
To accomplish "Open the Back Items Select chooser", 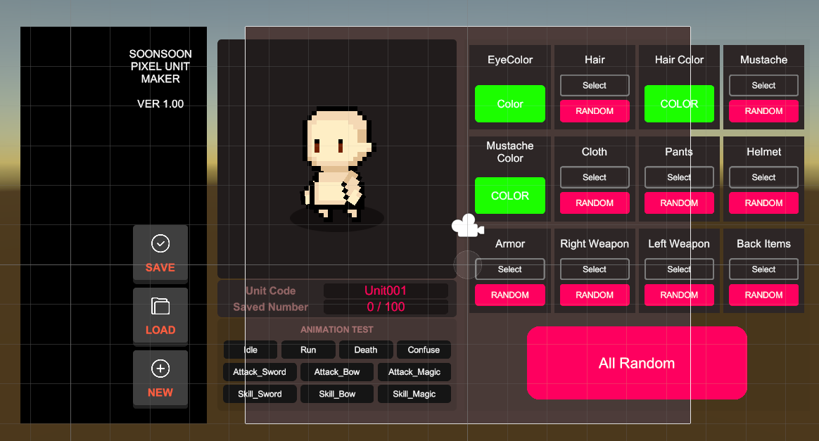I will (x=763, y=269).
